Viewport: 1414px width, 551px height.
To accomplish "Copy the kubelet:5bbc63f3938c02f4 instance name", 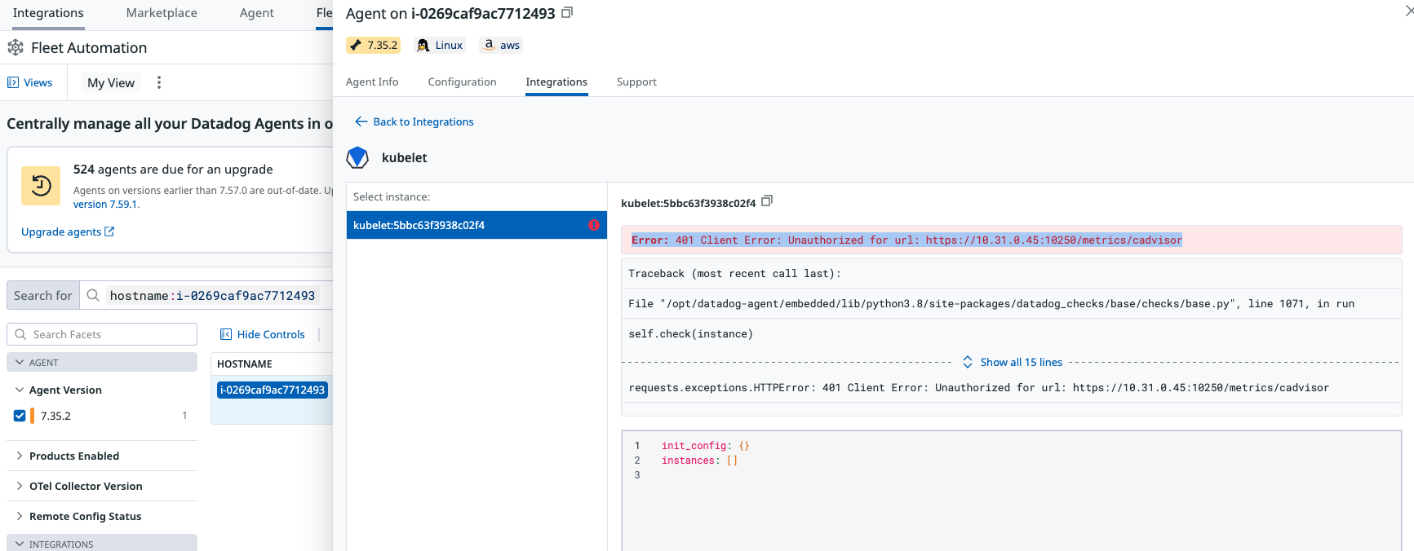I will (x=767, y=201).
